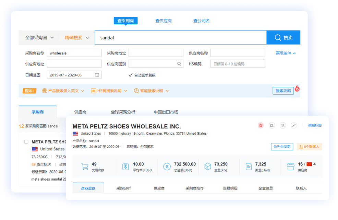The image size is (338, 220).
Task: Click the box icon by 73,250
Action: click(x=208, y=167)
